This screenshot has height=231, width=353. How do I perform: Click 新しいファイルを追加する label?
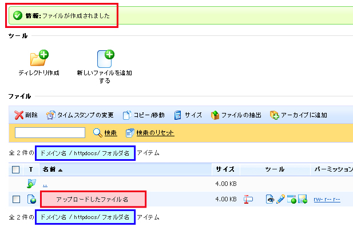(105, 76)
